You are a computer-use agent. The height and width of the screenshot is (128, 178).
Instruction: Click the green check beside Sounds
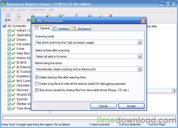(14, 99)
